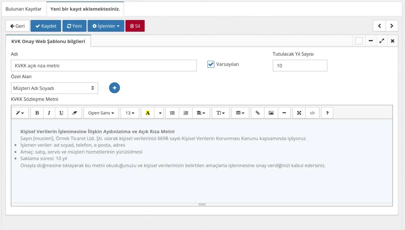Open the code view of the editor
The height and width of the screenshot is (230, 405).
point(312,113)
